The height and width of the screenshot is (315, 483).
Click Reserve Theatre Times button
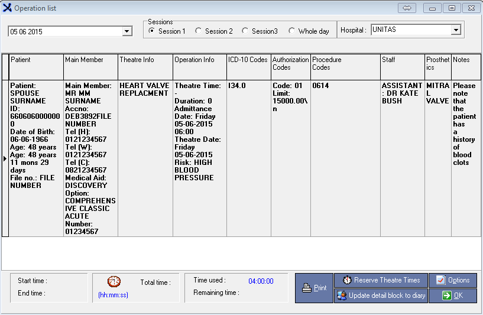[381, 280]
